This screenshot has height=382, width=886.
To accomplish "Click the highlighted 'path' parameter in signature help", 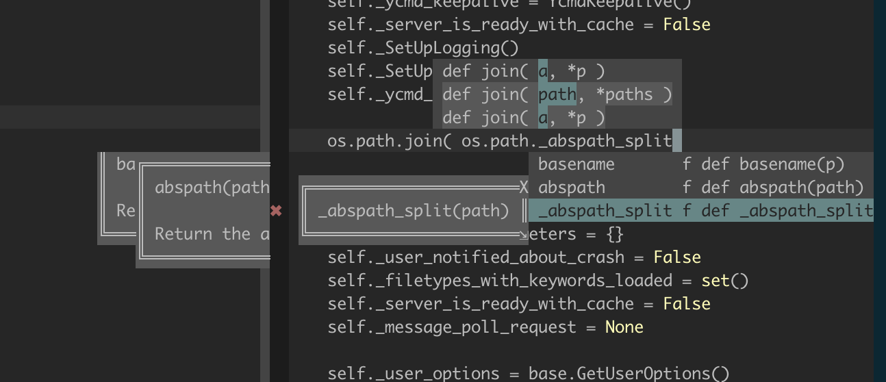I will [557, 94].
